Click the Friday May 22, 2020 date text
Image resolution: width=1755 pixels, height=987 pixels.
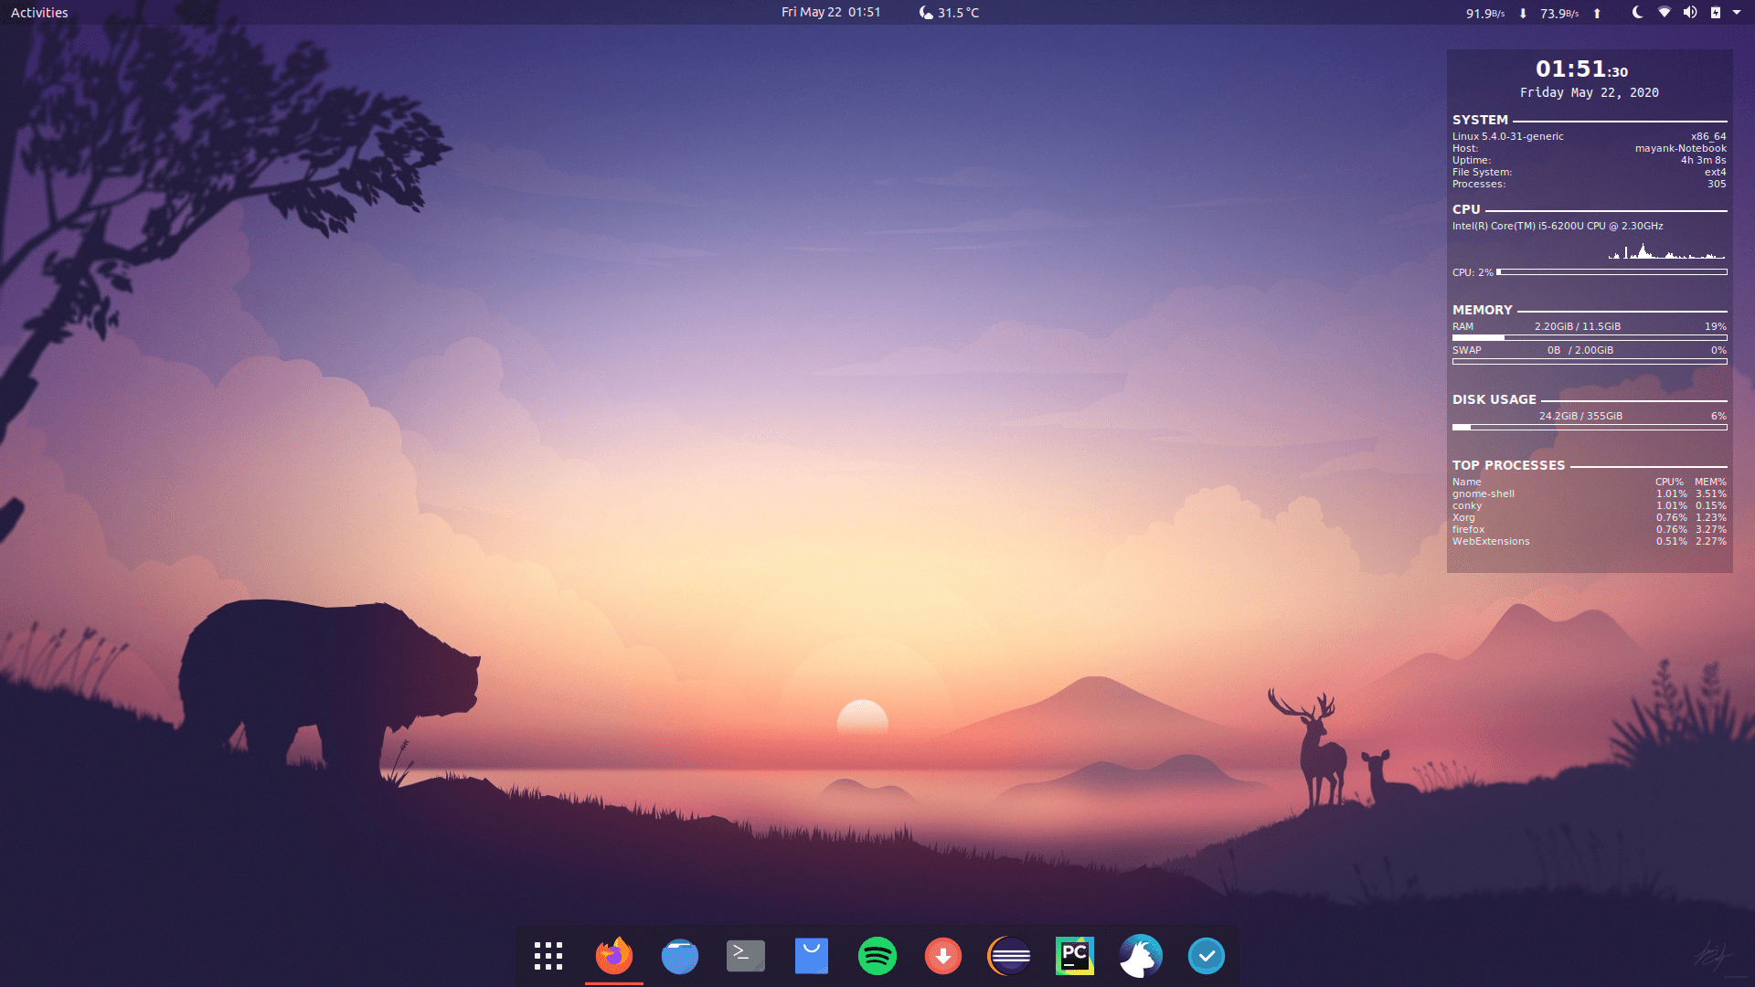[1590, 93]
